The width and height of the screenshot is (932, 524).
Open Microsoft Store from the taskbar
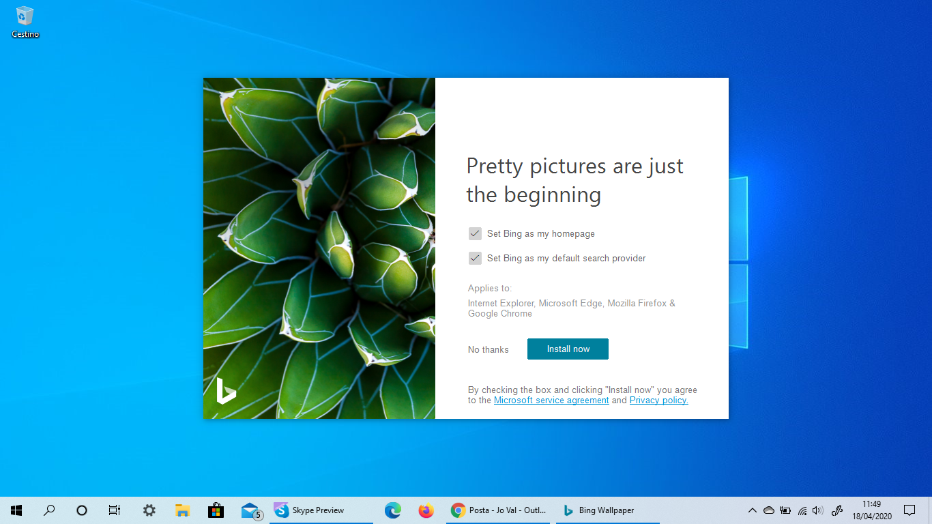(216, 510)
